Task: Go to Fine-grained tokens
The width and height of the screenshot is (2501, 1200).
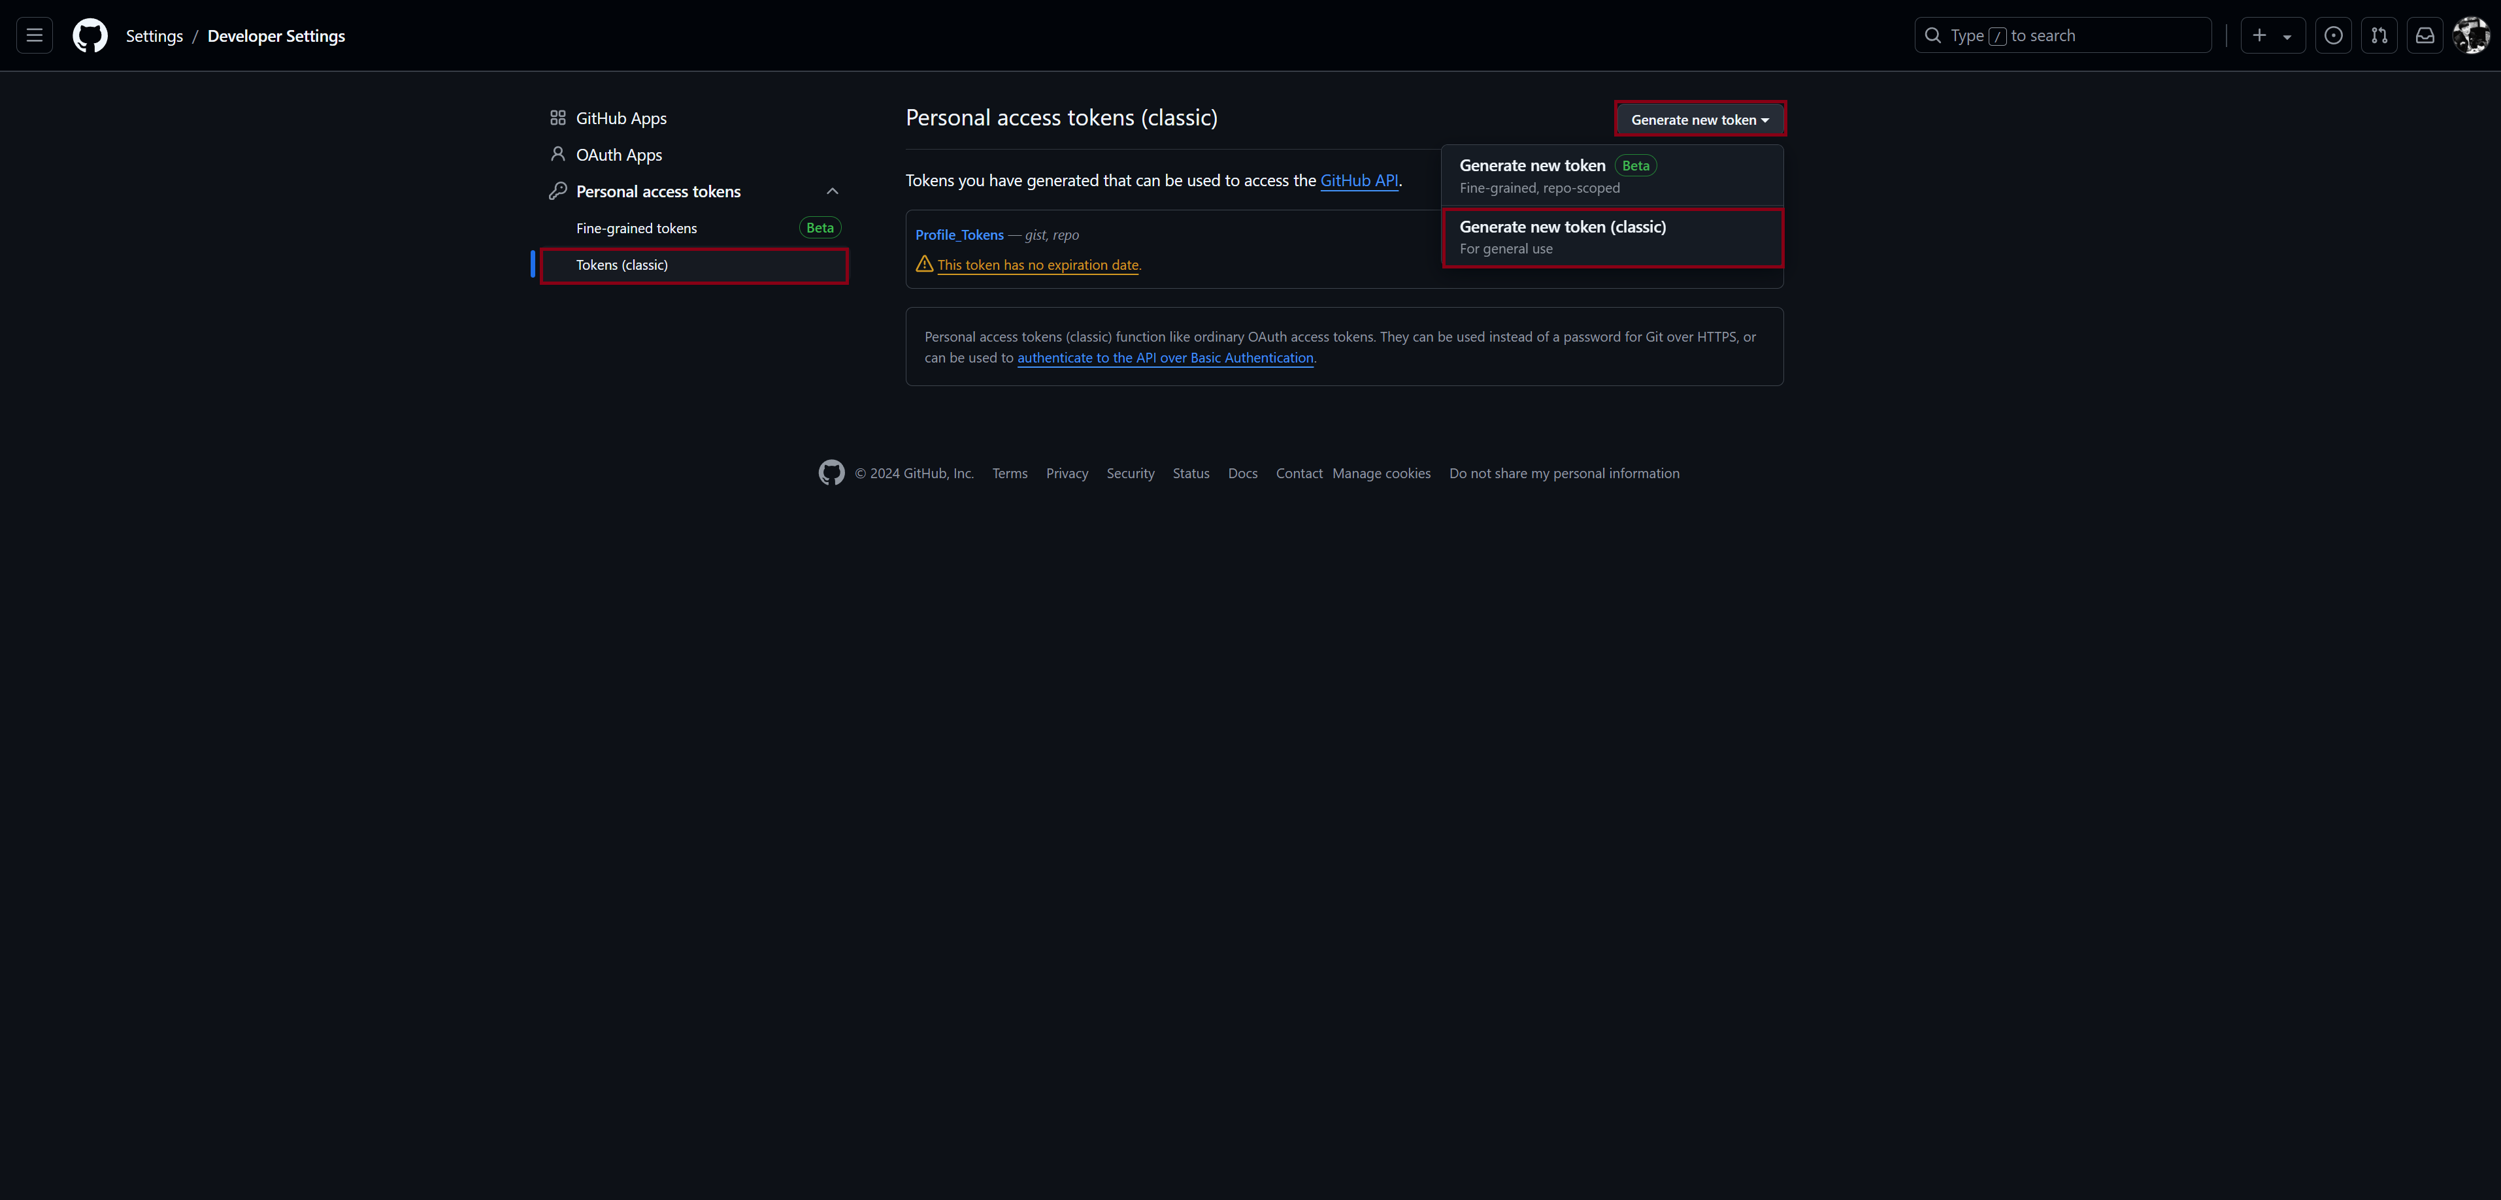Action: (636, 228)
